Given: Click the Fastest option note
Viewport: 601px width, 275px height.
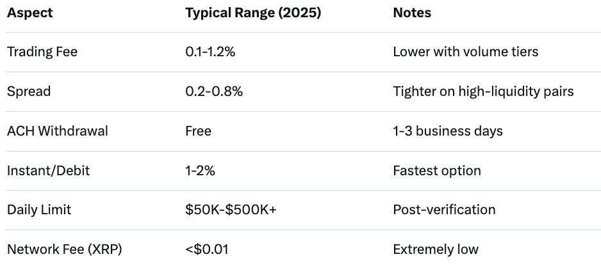Looking at the screenshot, I should [437, 171].
